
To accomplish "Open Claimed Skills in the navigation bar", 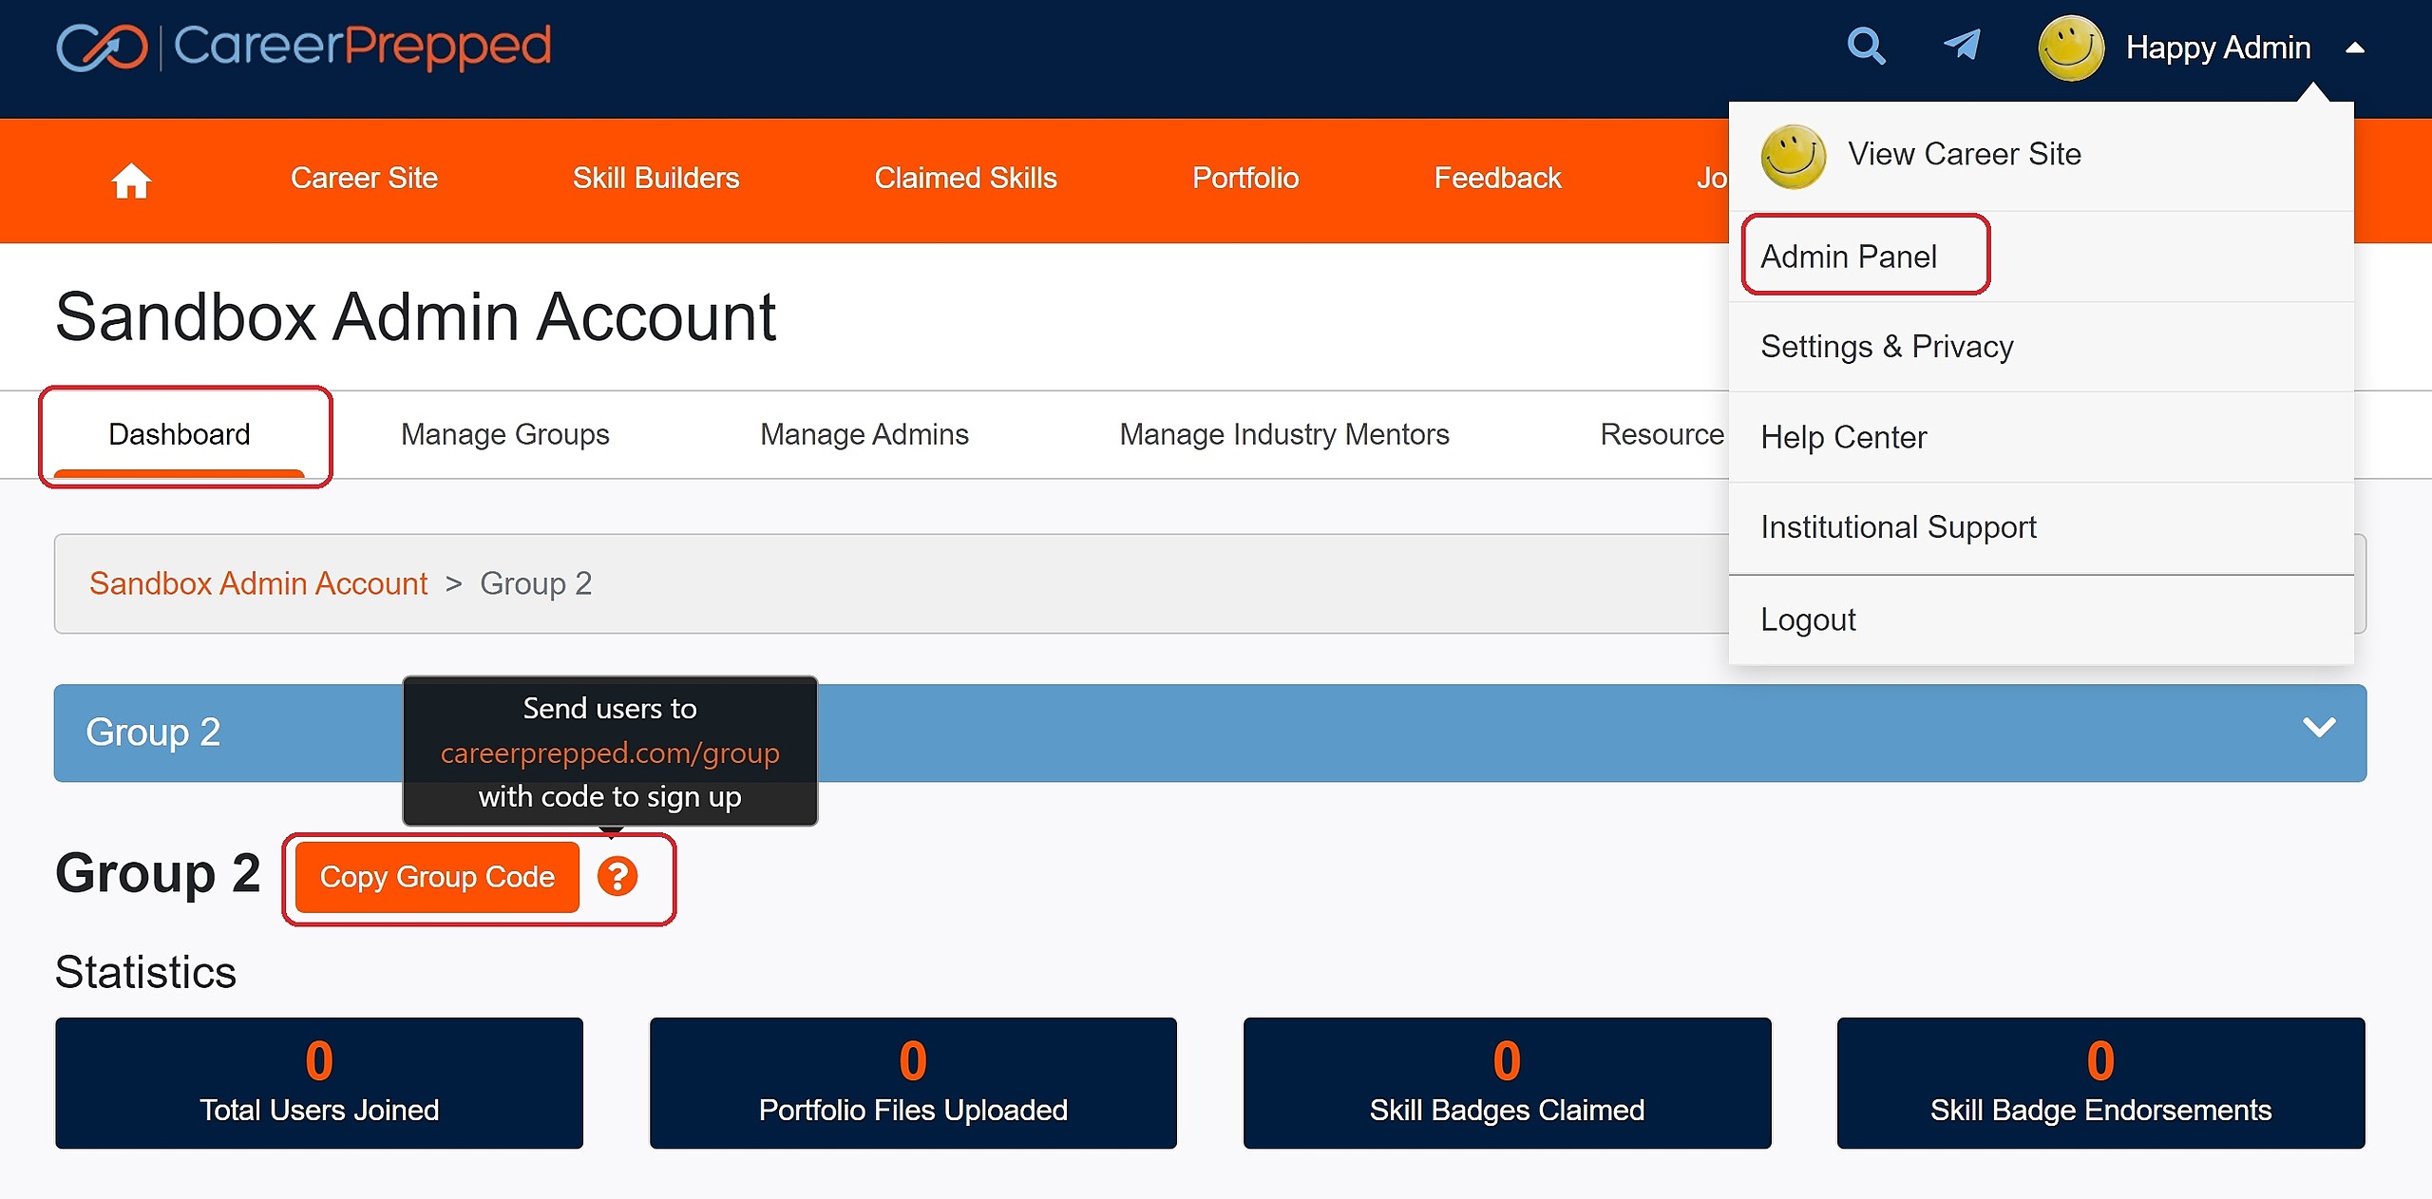I will [965, 178].
